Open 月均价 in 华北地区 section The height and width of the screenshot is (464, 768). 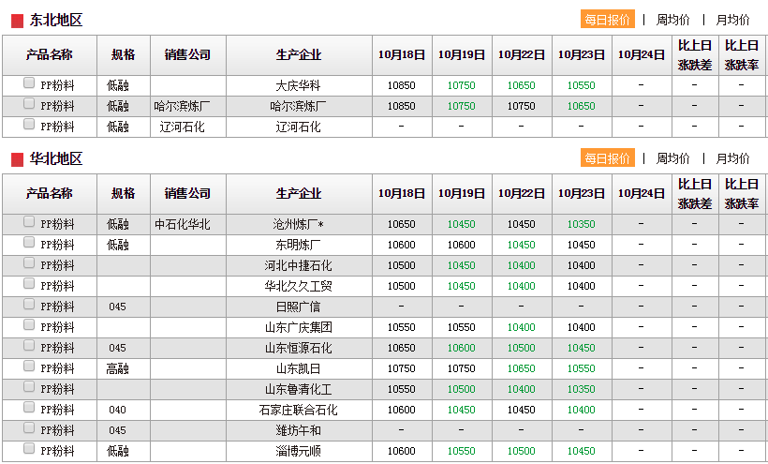(x=732, y=158)
